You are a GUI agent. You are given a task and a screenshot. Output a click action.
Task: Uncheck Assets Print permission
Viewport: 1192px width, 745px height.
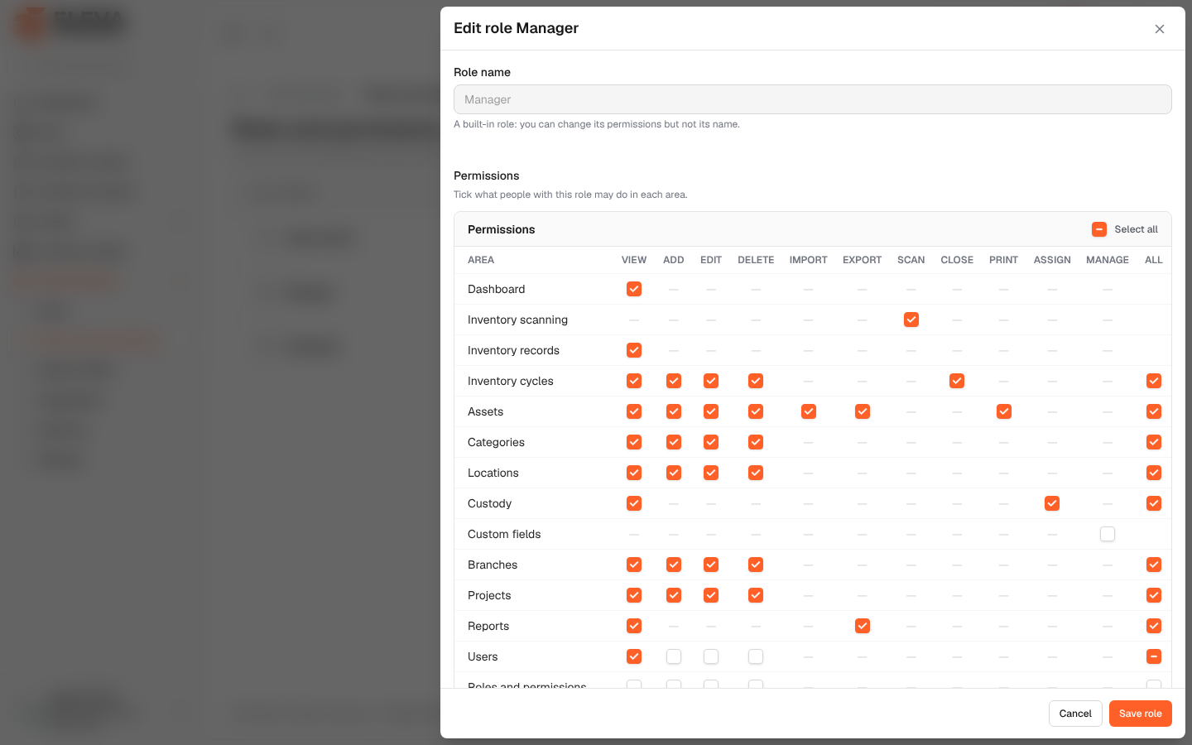pos(1004,411)
